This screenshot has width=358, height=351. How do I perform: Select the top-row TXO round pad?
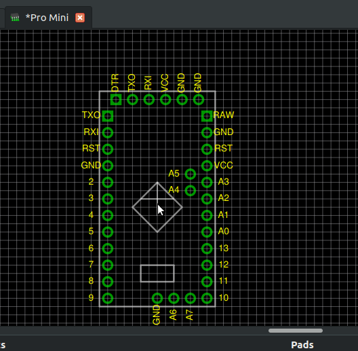tap(132, 100)
